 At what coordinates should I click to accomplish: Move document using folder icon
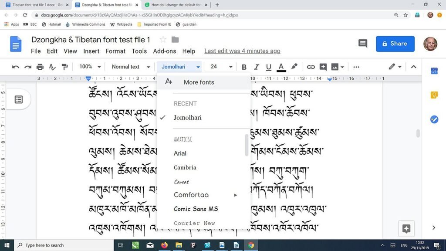pyautogui.click(x=175, y=40)
